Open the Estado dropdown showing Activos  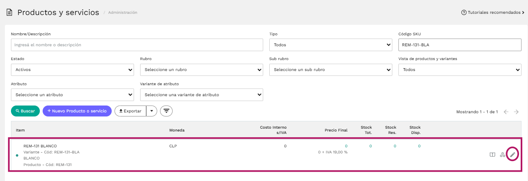(x=72, y=69)
